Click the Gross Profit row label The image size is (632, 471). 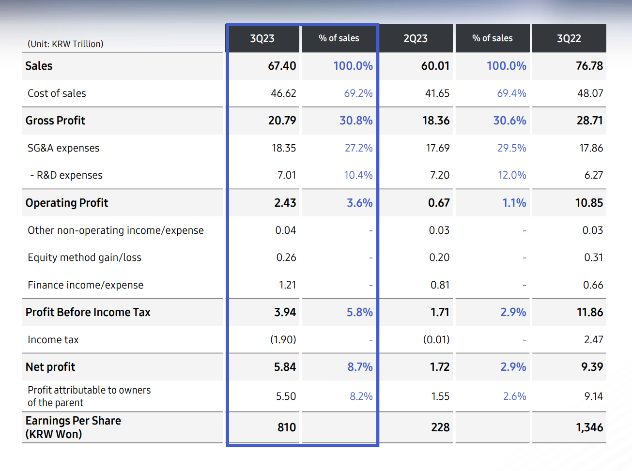coord(55,121)
